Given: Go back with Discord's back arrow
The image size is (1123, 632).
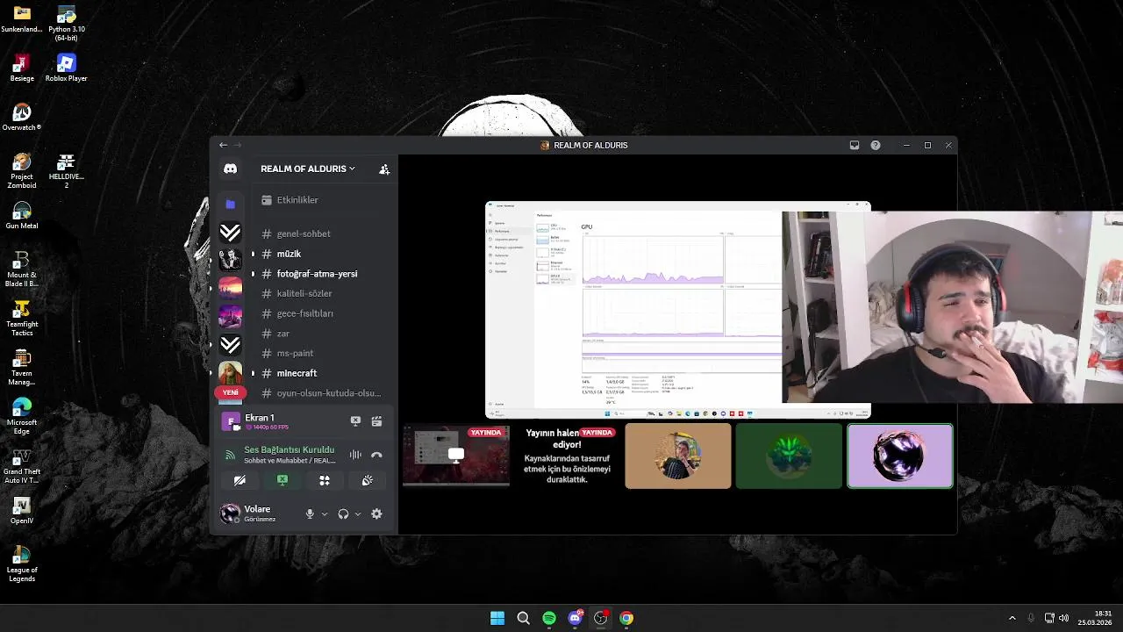Looking at the screenshot, I should 223,145.
